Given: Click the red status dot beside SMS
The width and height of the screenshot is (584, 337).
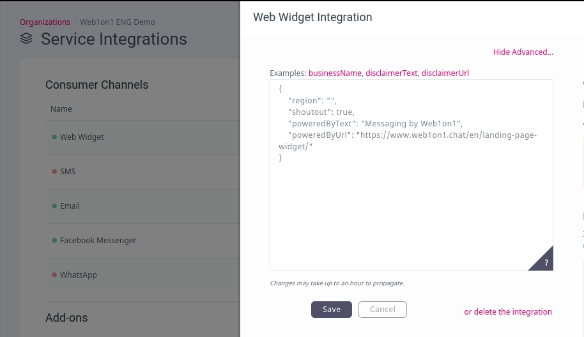Looking at the screenshot, I should pyautogui.click(x=54, y=172).
